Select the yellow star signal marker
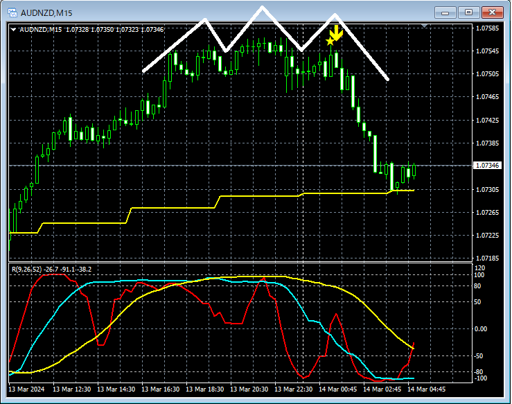Viewport: 512px width, 404px height. tap(330, 41)
